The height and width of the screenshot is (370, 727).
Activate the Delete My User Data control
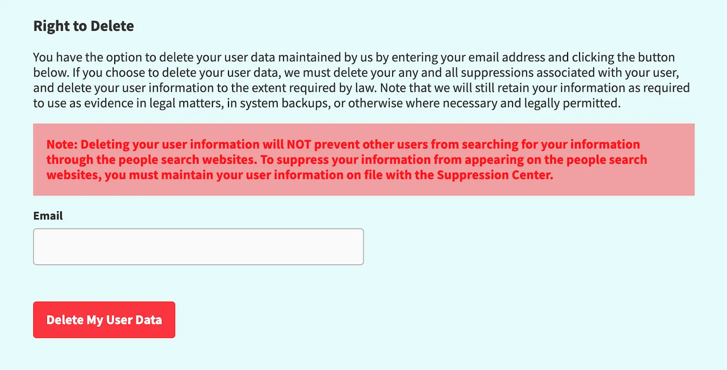pos(104,320)
